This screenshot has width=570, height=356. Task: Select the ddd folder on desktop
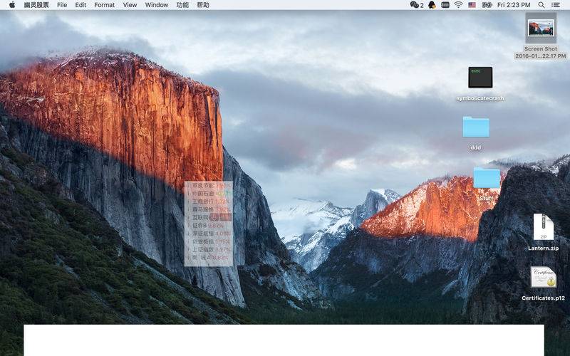pyautogui.click(x=476, y=127)
